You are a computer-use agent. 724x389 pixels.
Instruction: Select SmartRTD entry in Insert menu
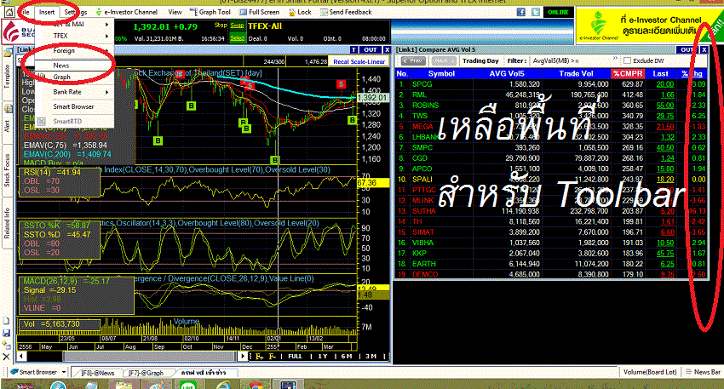pyautogui.click(x=74, y=122)
